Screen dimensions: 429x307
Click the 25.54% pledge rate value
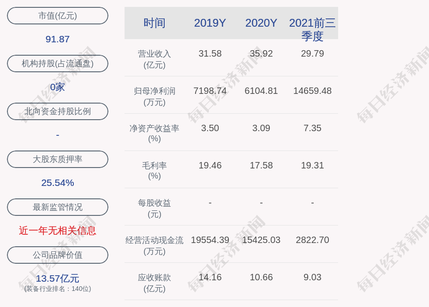[58, 183]
